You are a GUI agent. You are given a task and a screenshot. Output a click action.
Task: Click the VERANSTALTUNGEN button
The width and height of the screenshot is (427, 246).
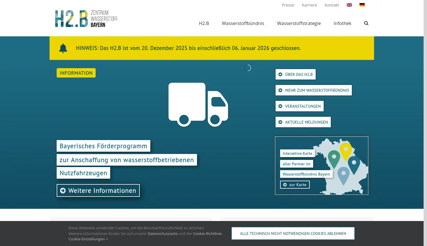[x=299, y=106]
